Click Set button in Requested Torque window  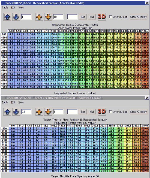[x=83, y=17]
